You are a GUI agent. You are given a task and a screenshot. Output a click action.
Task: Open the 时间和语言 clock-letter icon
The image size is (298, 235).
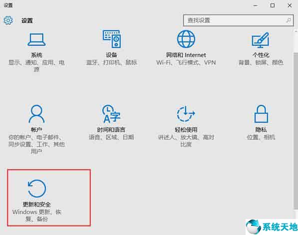111,114
